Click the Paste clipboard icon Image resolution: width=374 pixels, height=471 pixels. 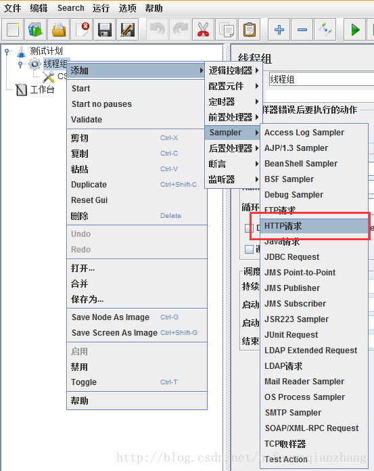coord(249,30)
